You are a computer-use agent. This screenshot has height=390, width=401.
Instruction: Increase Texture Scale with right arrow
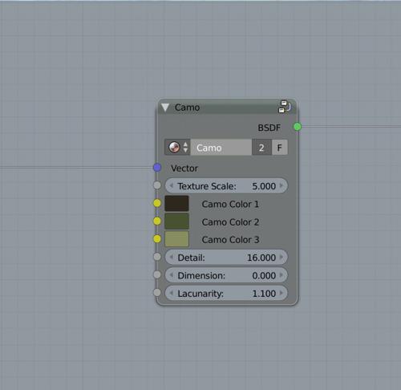click(x=282, y=185)
